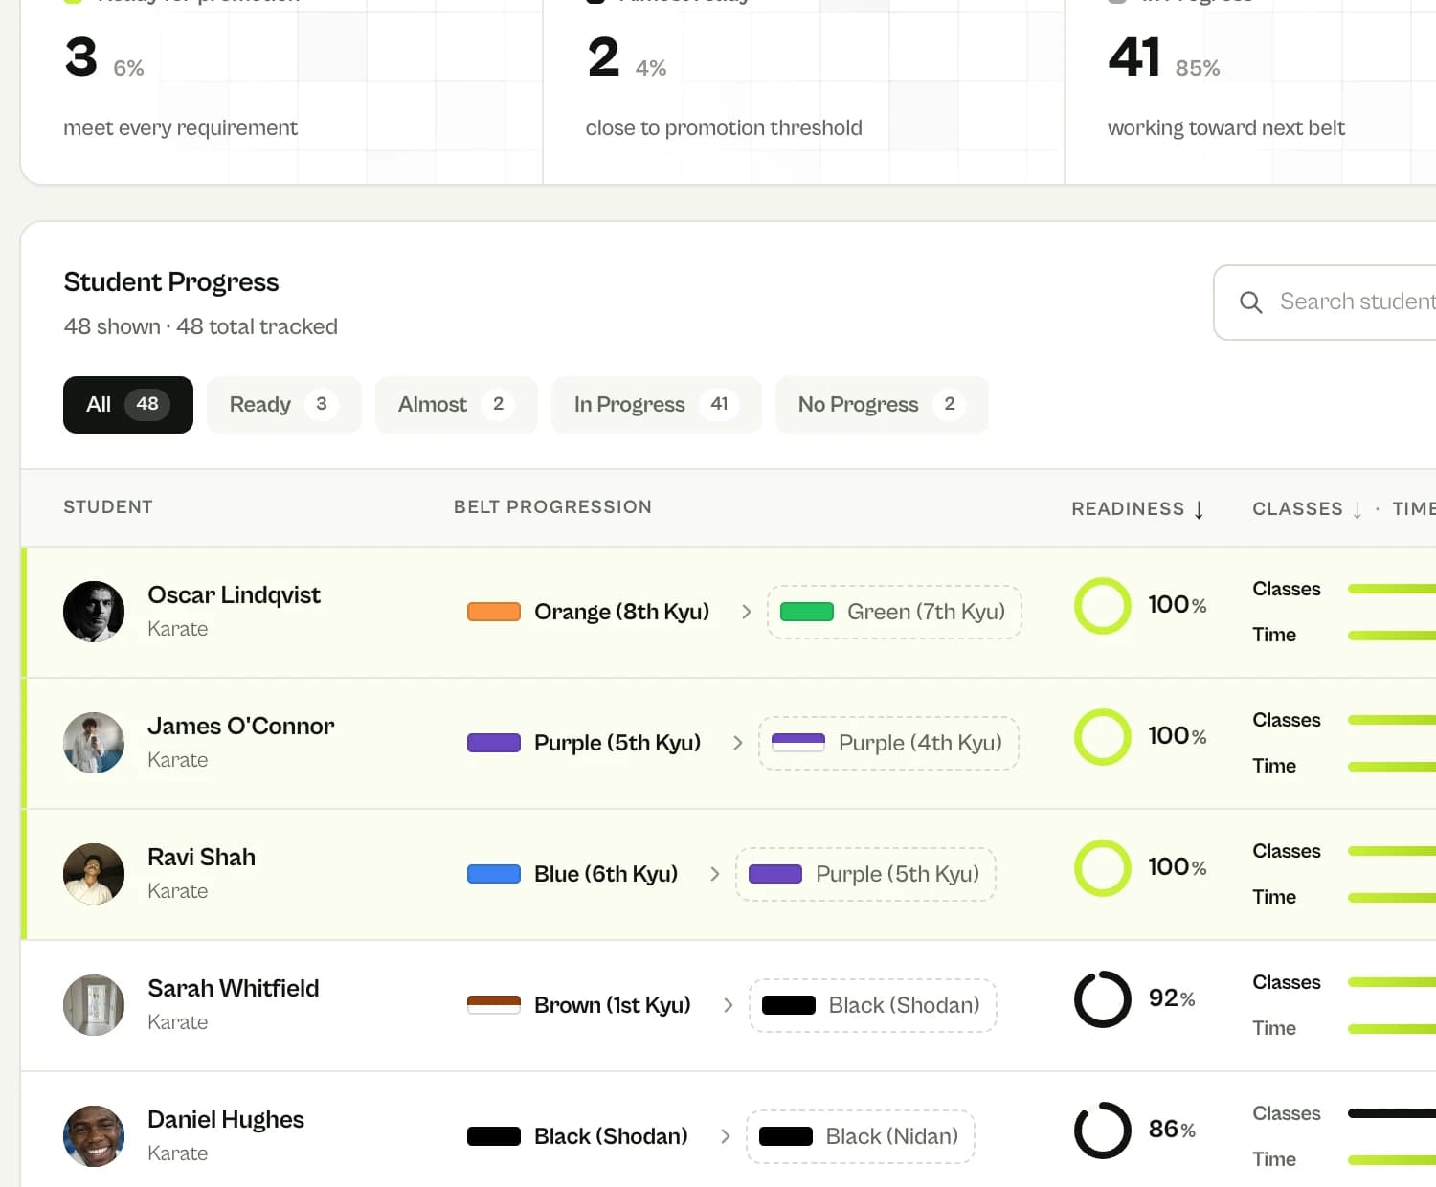This screenshot has height=1187, width=1436.
Task: Click the chevron after Blue (6th Kyu)
Action: 715,874
